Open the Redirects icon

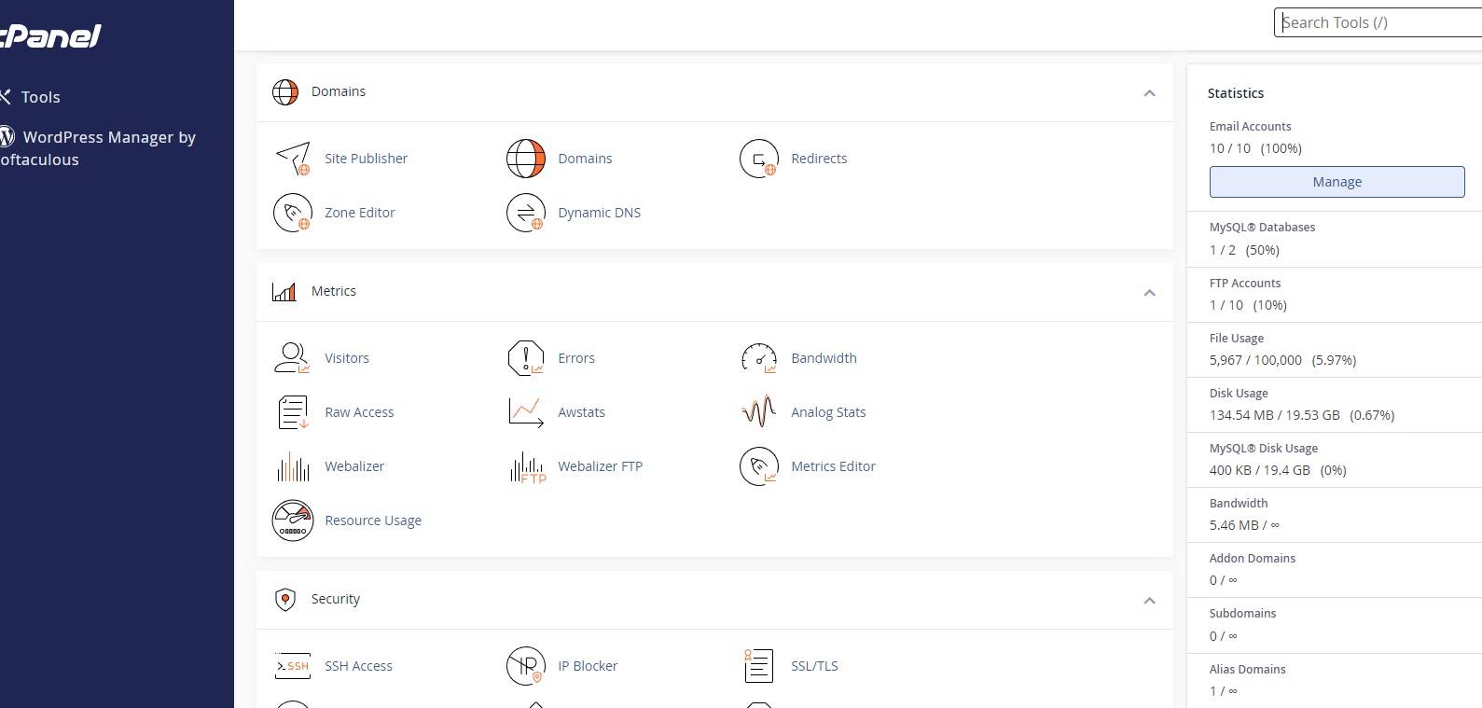(x=759, y=159)
